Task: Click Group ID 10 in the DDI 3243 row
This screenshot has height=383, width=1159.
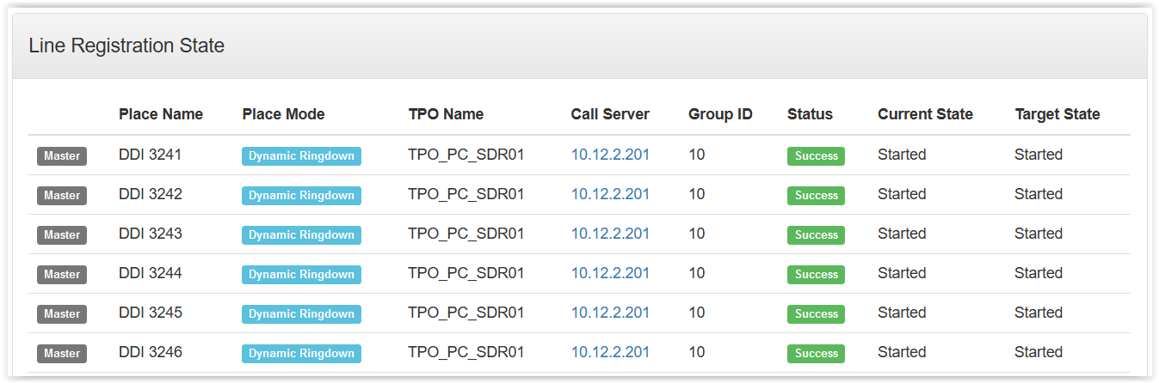Action: [697, 234]
